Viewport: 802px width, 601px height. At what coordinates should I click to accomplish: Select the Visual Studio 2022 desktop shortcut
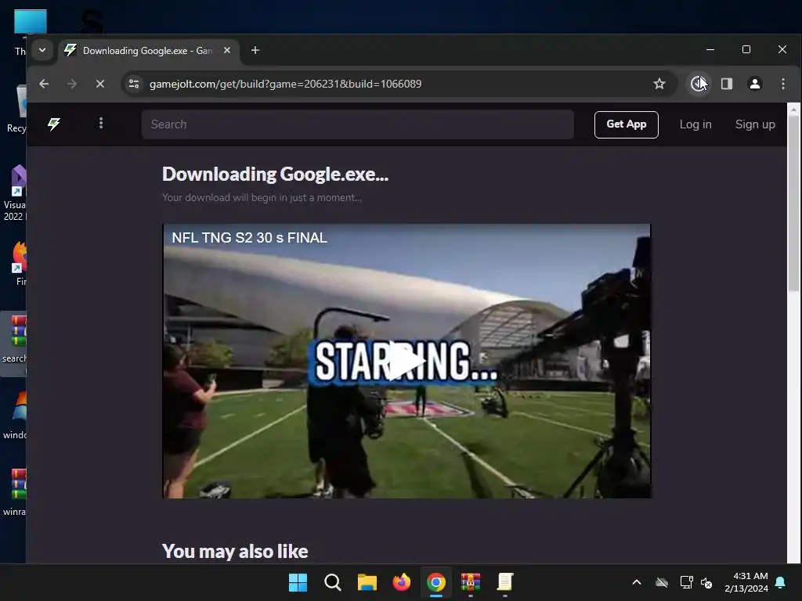pos(15,193)
